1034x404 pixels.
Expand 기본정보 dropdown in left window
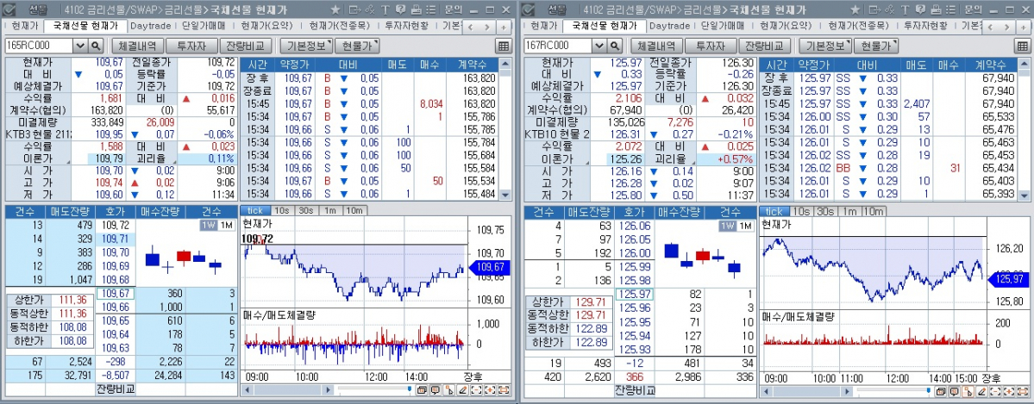(x=305, y=46)
